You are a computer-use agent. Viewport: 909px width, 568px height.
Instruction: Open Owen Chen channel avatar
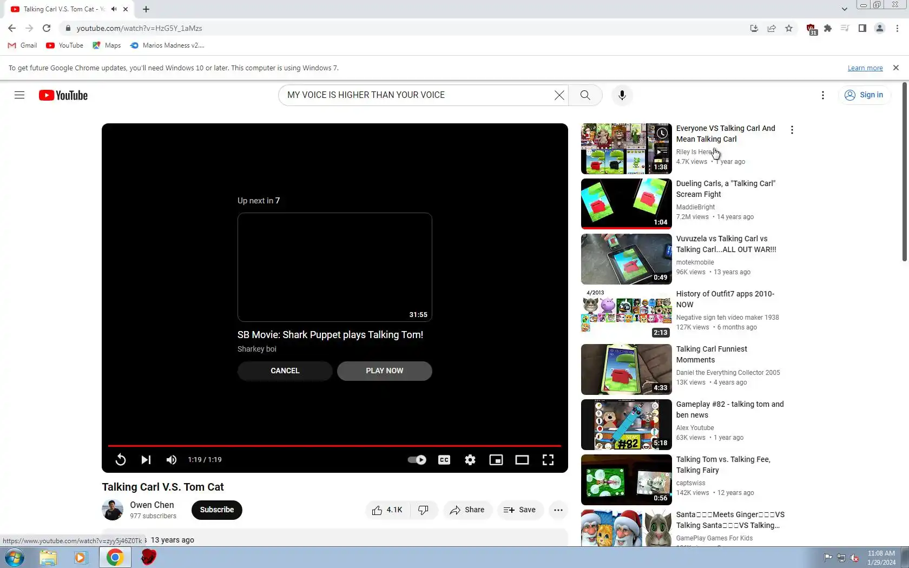click(x=113, y=510)
